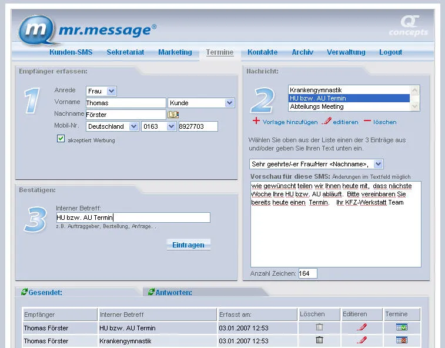Click the Nachname field containing Förster
This screenshot has width=445, height=348.
click(x=126, y=115)
